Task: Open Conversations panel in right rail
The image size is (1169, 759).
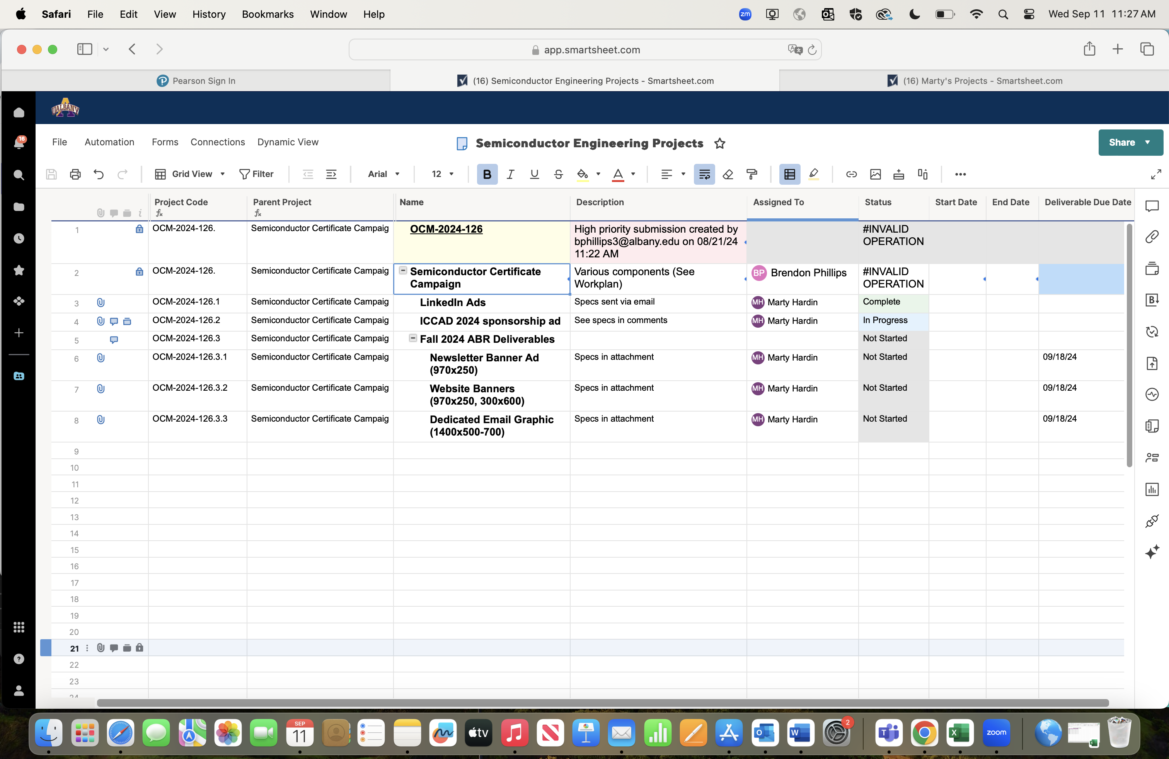Action: 1152,206
